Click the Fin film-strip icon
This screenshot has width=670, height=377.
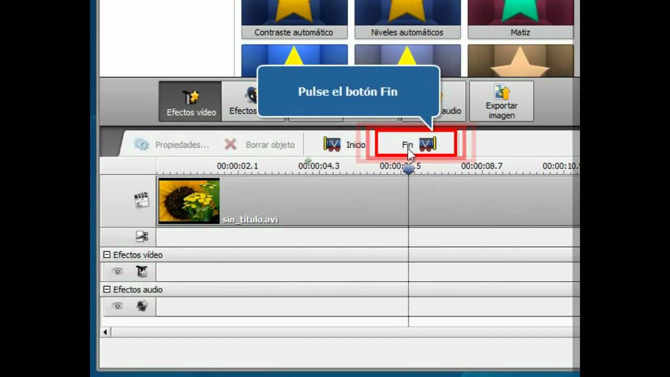click(428, 144)
